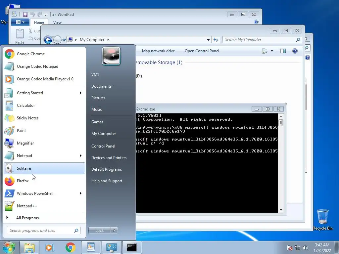Click cmd window scrollbar down arrow
Image resolution: width=339 pixels, height=254 pixels.
coord(281,210)
